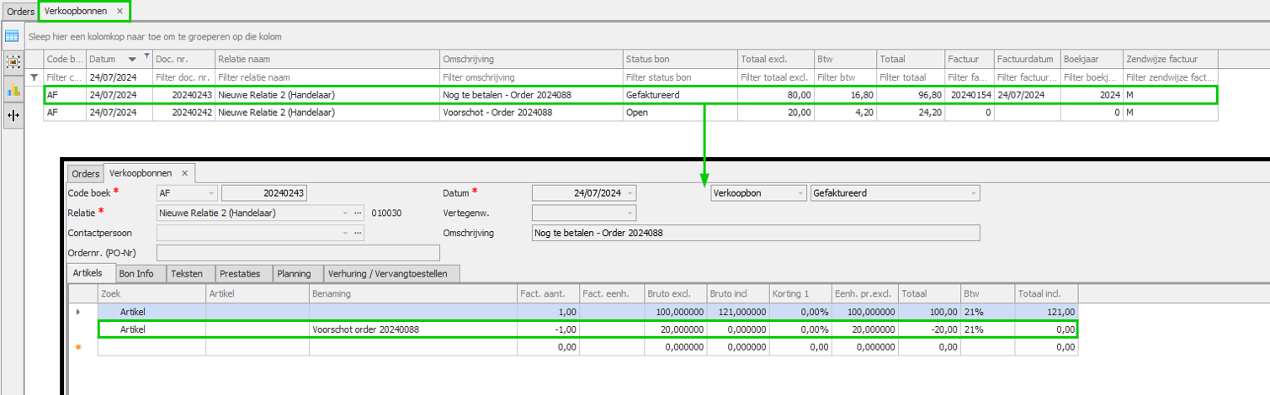This screenshot has height=395, width=1270.
Task: Close the top Verkoopbonnen tab
Action: point(120,11)
